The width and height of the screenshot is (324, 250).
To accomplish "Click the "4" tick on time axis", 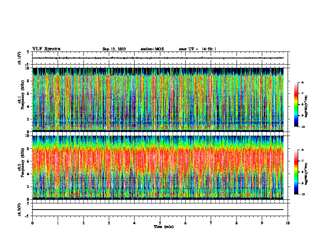I will tap(135, 223).
